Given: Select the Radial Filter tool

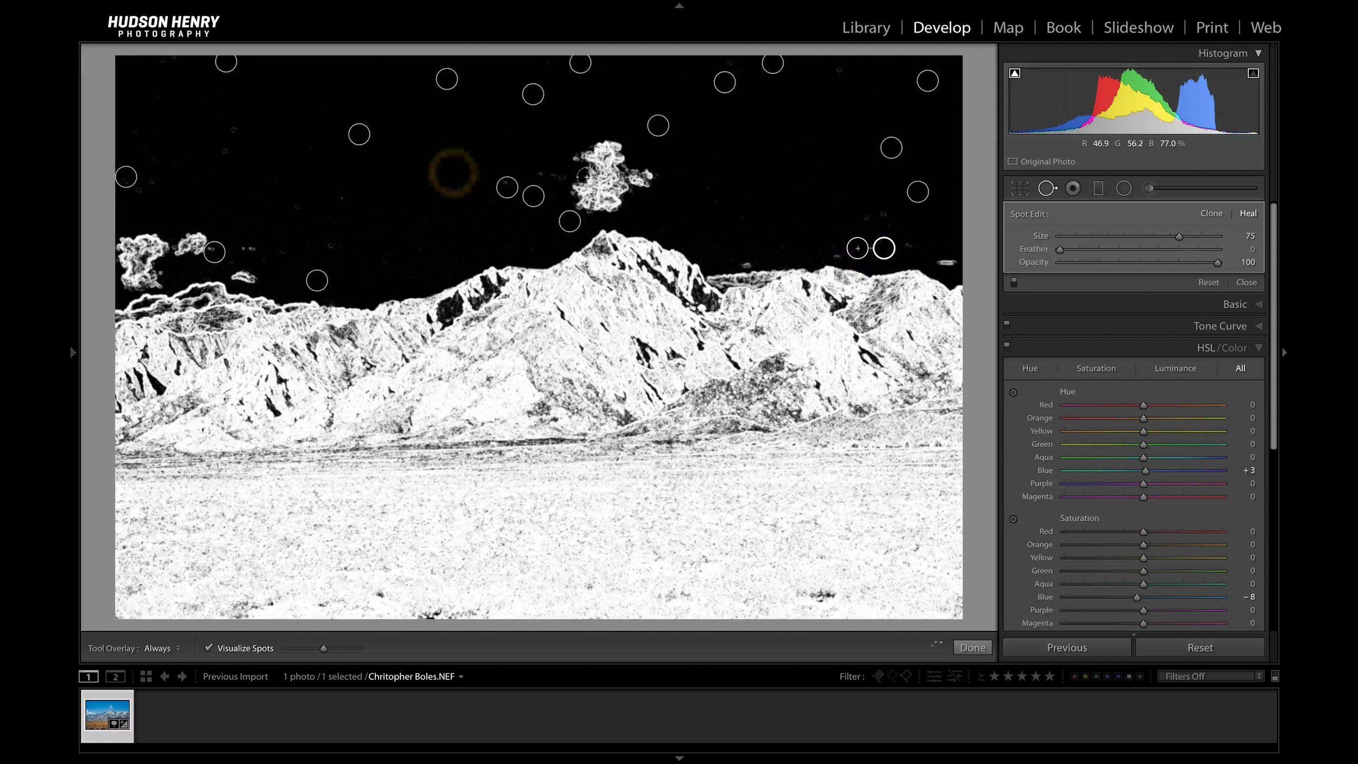Looking at the screenshot, I should 1123,188.
